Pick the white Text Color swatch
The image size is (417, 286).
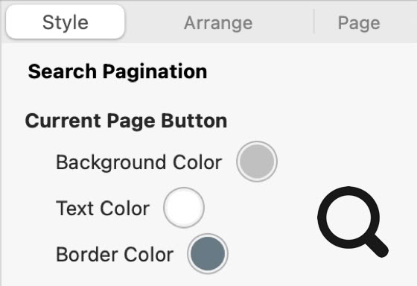[184, 208]
